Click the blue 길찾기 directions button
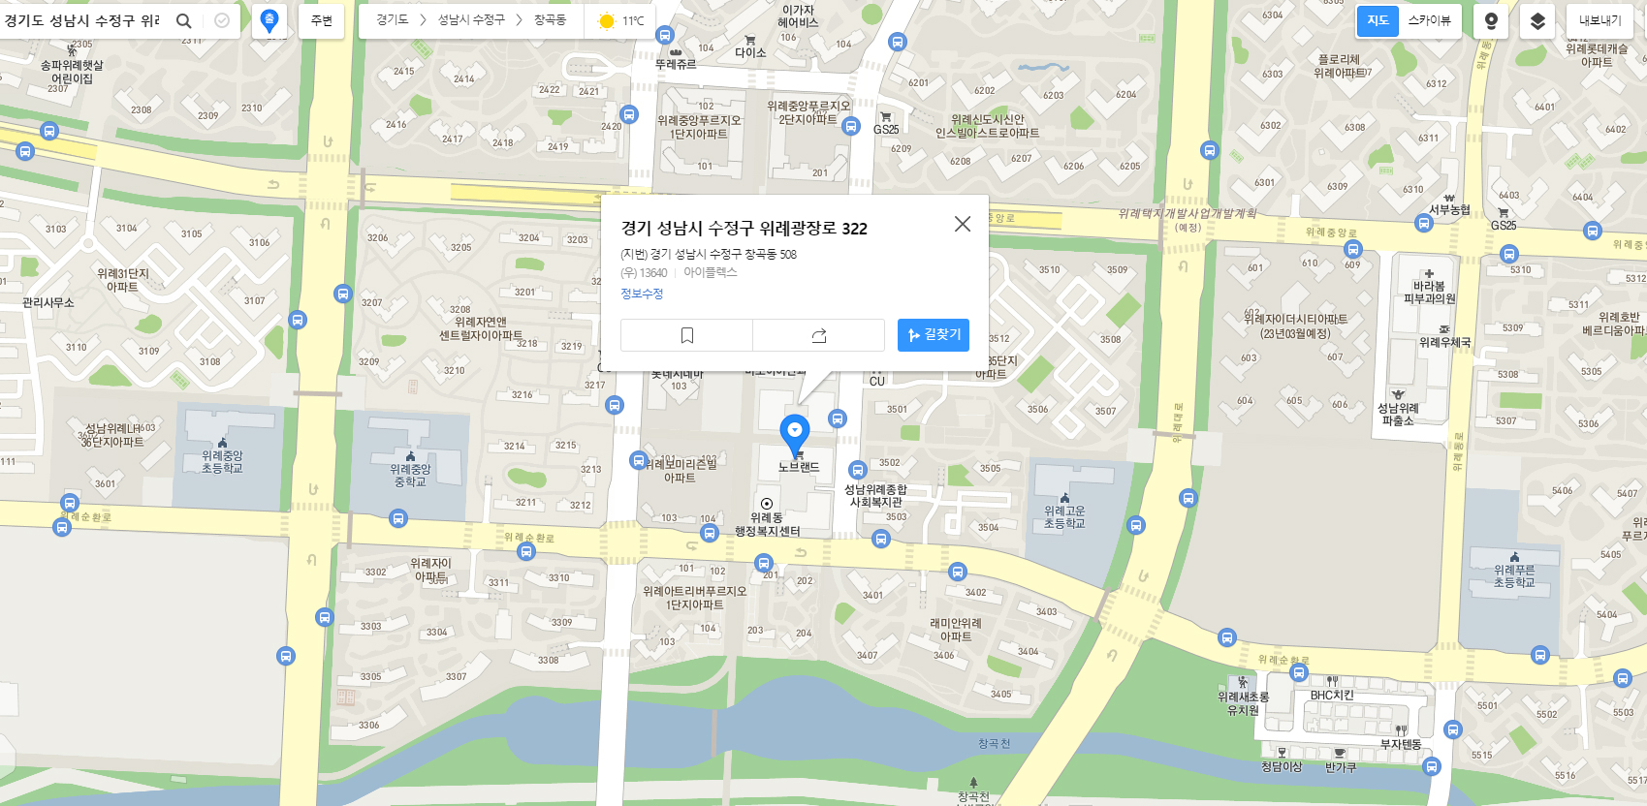The image size is (1647, 806). (x=934, y=335)
